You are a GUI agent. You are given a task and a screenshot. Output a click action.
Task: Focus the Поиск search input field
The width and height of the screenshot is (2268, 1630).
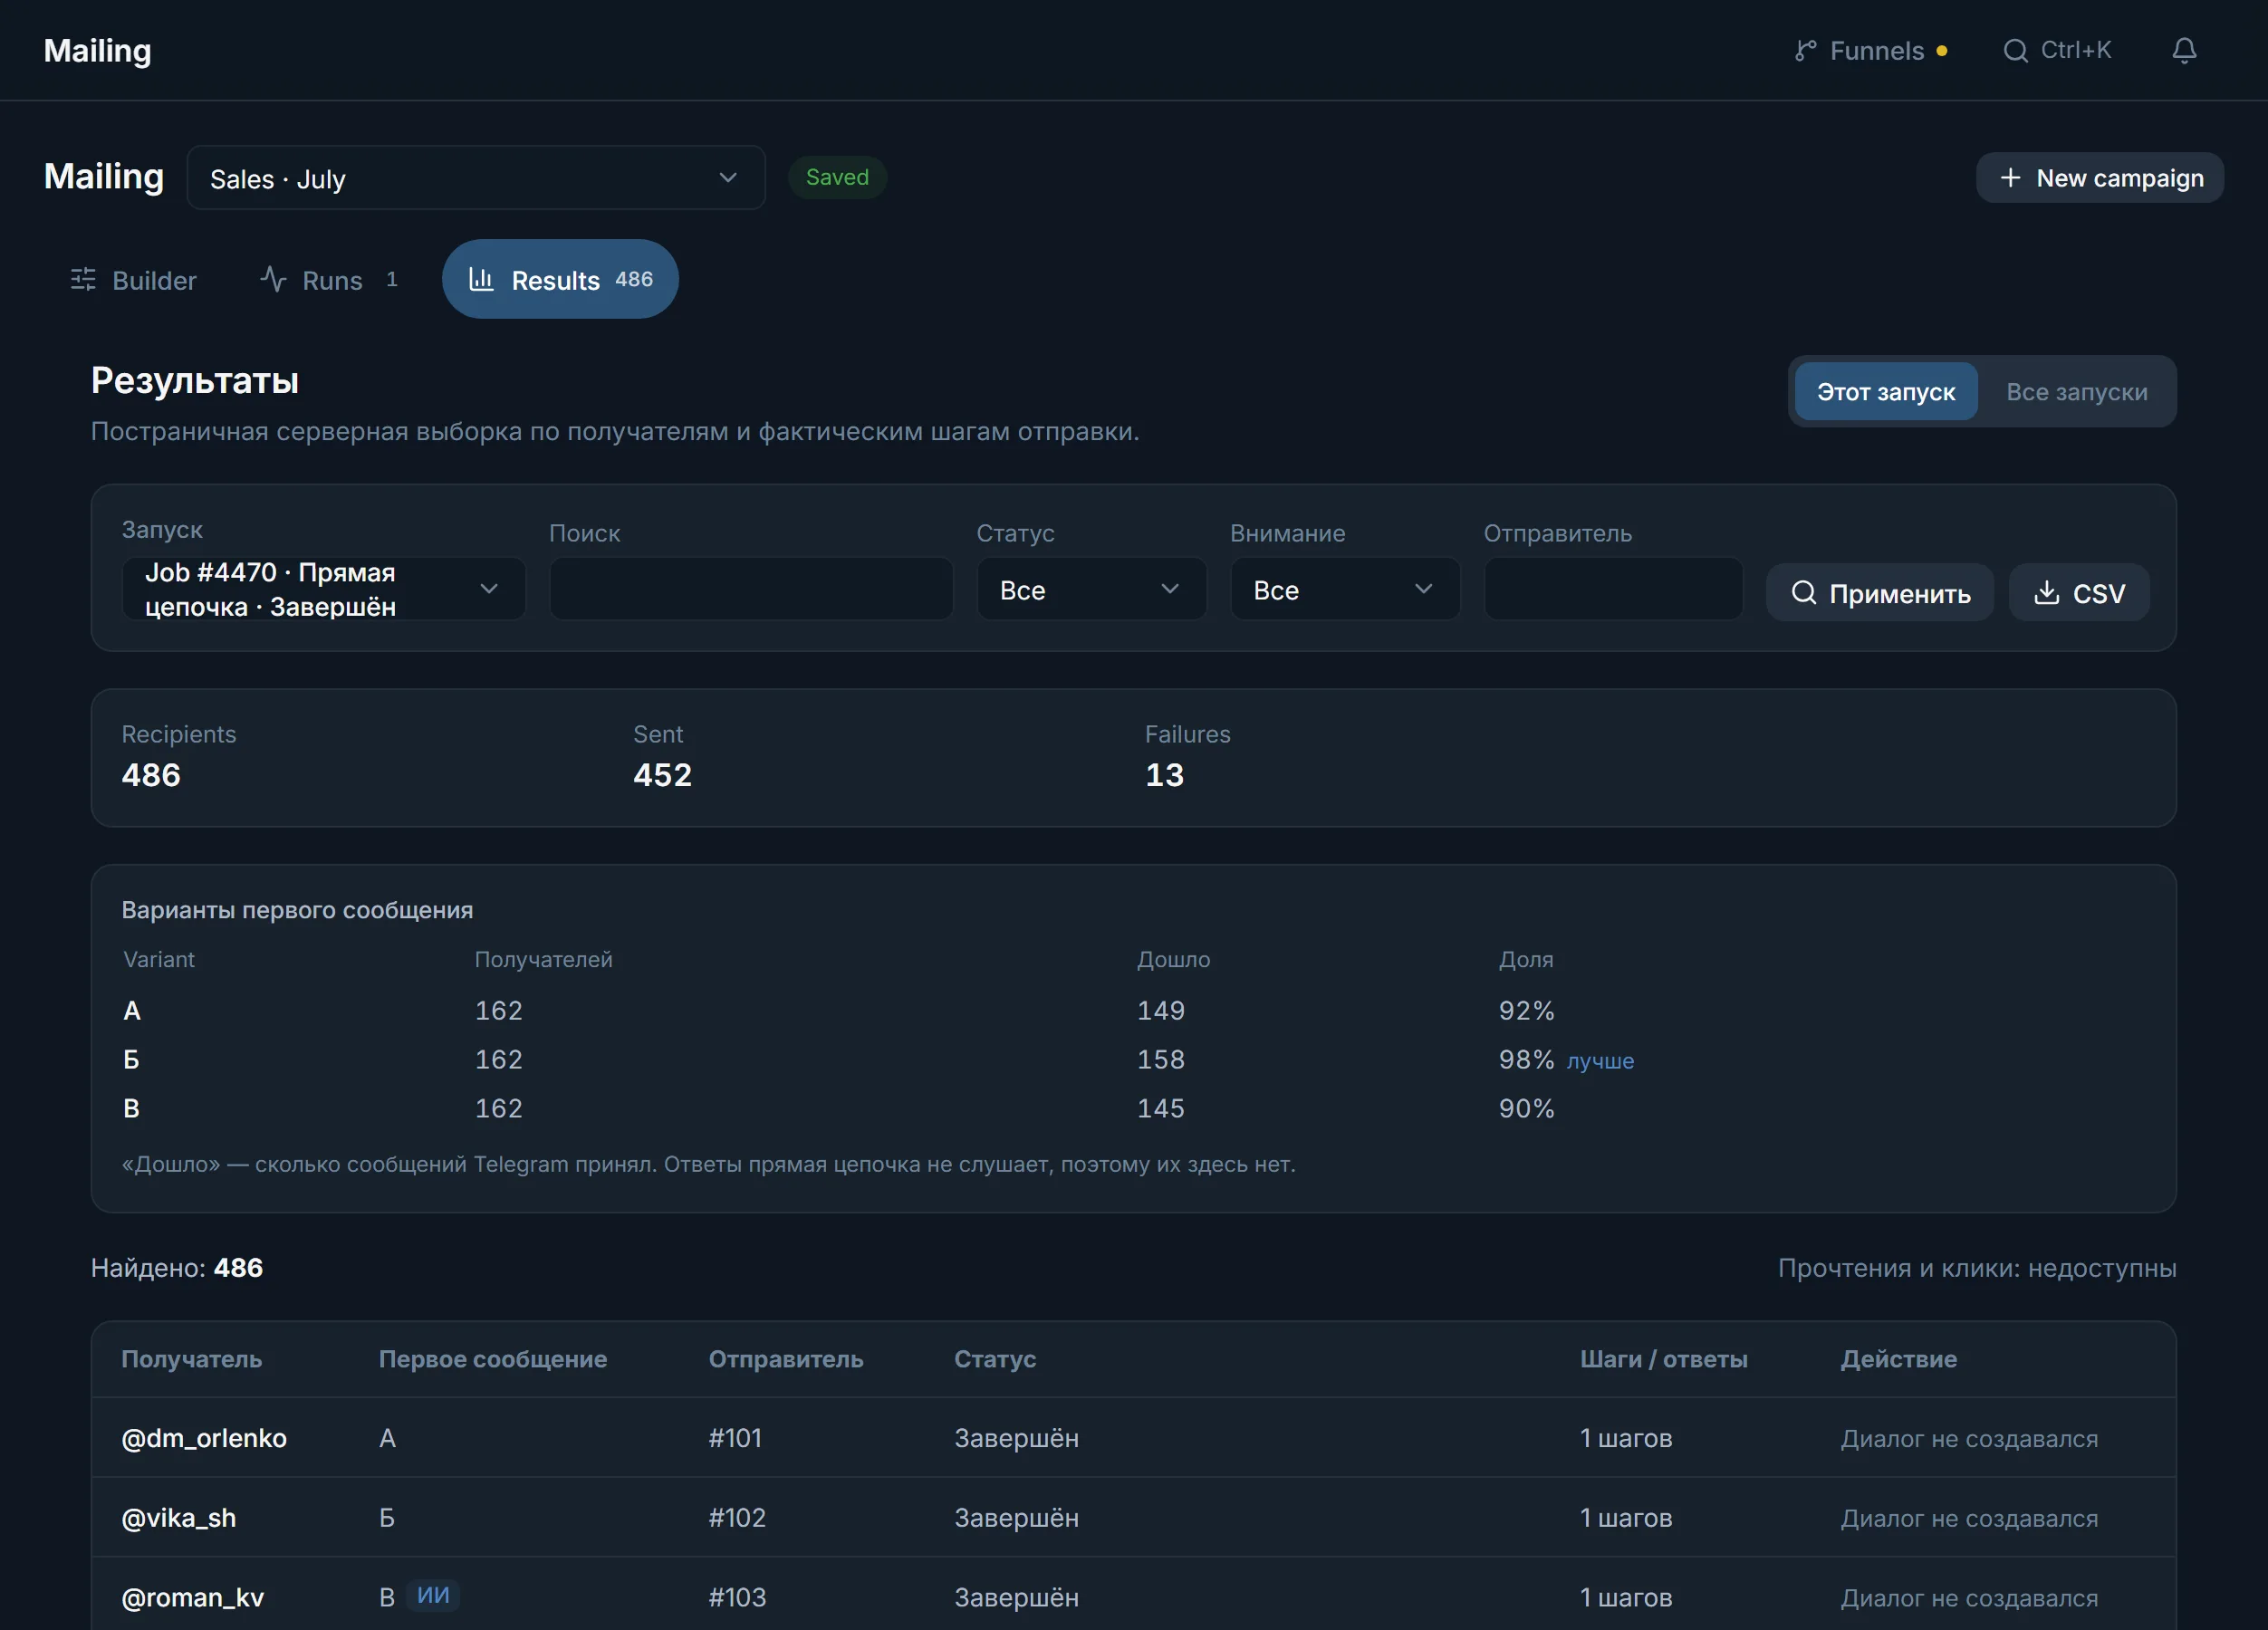(750, 589)
